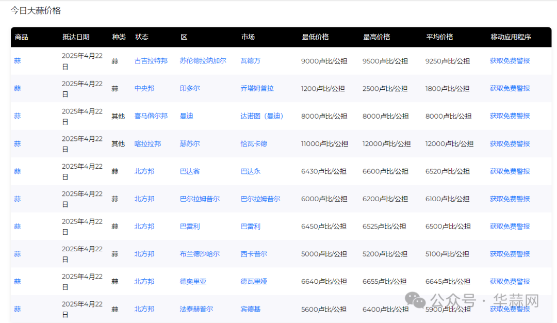Select the 6520卢比/公担 average price cell
Screen dimensions: 557x323
pos(448,171)
